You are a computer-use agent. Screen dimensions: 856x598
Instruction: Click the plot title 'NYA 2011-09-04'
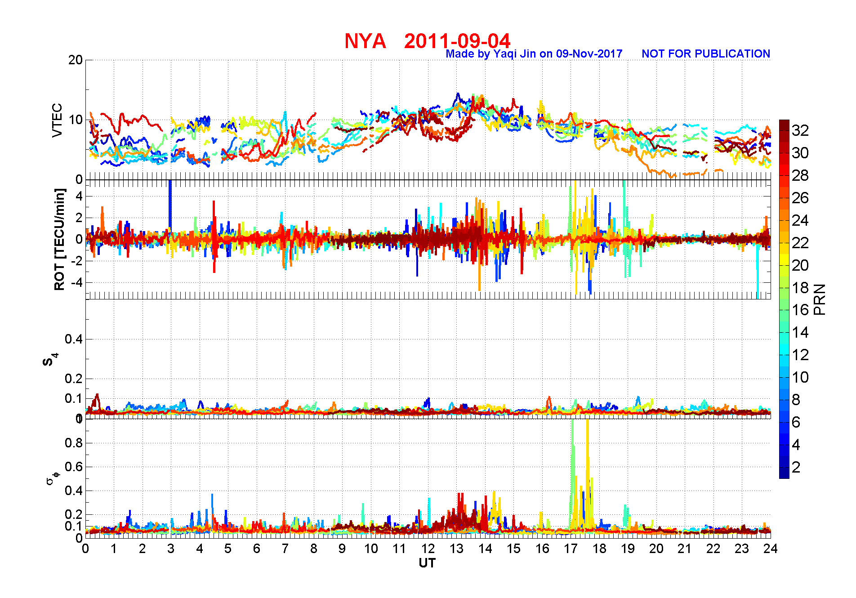[427, 41]
